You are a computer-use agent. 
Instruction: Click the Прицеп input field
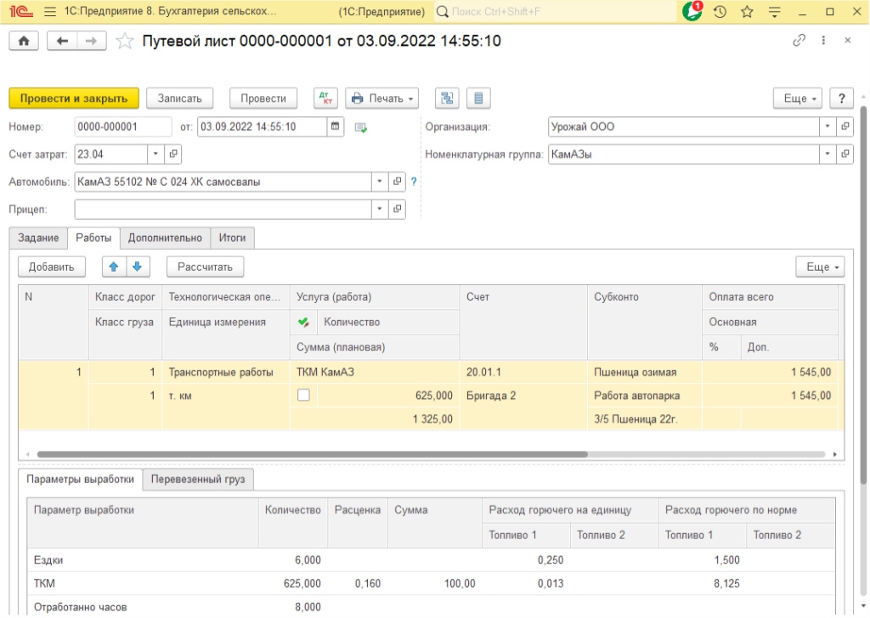pos(223,209)
